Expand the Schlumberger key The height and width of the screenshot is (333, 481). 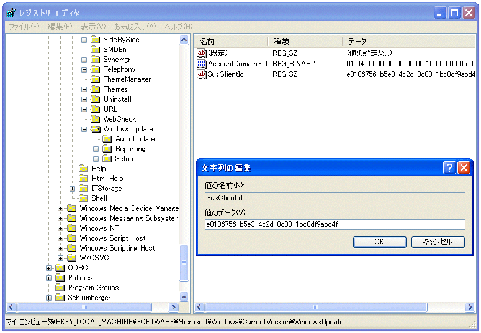49,298
